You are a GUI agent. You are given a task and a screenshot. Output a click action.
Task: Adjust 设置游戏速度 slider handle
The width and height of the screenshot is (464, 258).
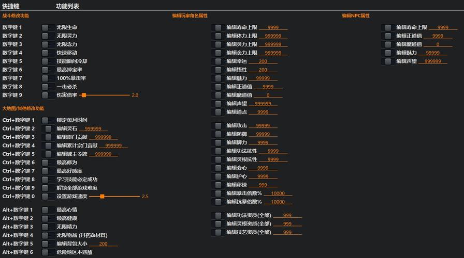pos(102,197)
